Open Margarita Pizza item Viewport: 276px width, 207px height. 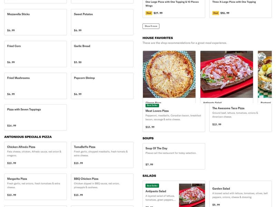coord(36,187)
